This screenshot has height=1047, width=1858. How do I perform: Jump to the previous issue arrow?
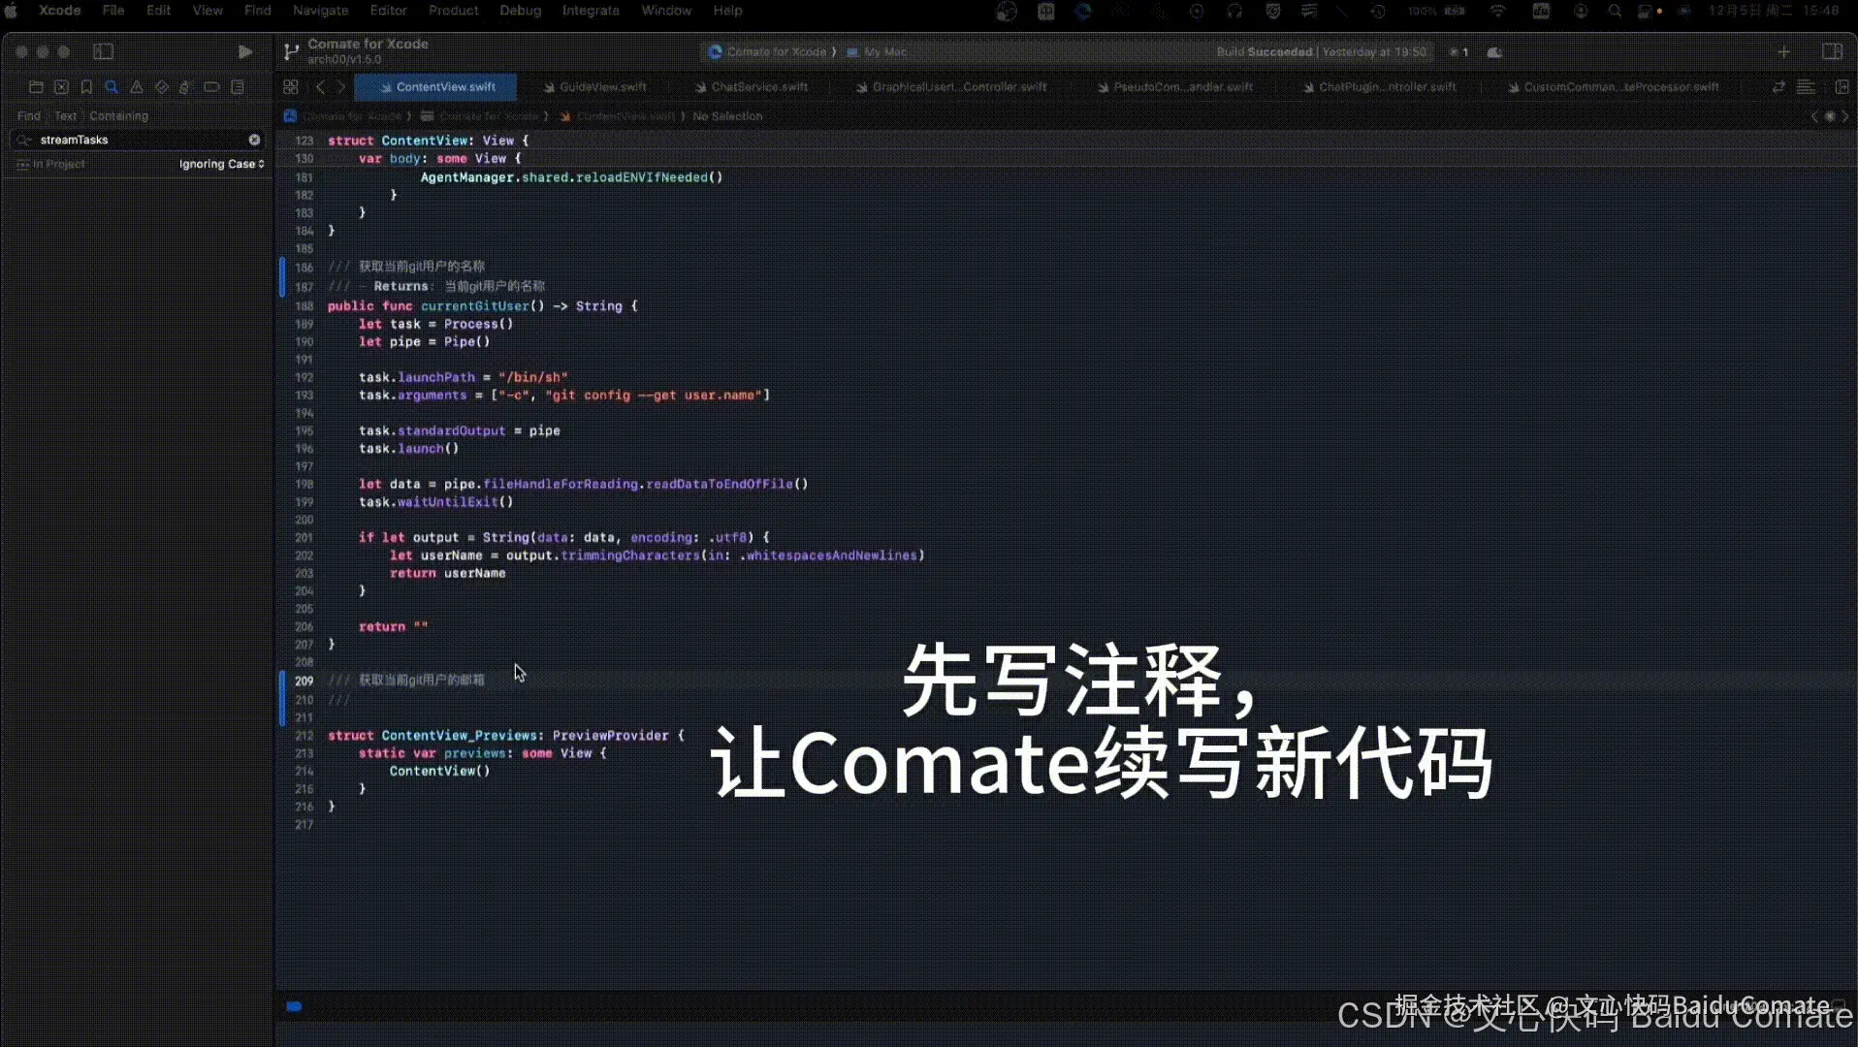[1814, 116]
